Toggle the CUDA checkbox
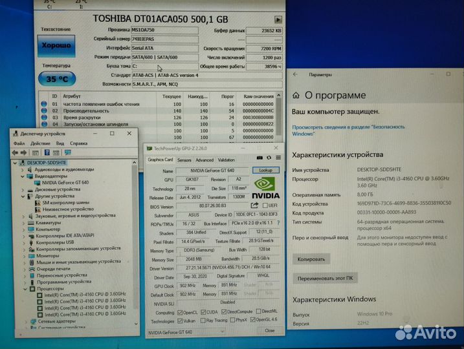Viewport: 464px width, 349px height. pos(203,312)
